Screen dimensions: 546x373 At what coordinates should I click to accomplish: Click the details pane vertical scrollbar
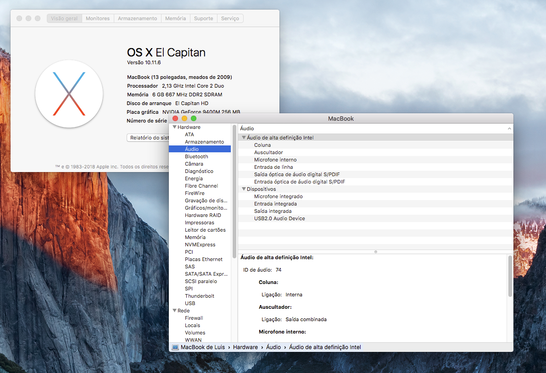point(510,276)
